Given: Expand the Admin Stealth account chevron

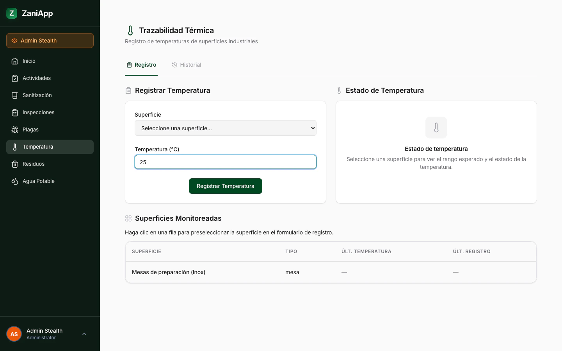Looking at the screenshot, I should click(84, 334).
